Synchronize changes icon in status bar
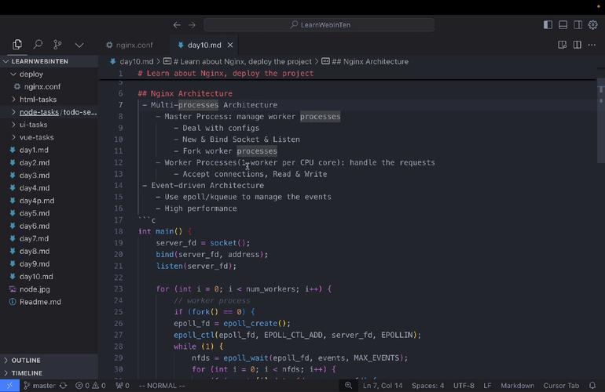Viewport: 605px width, 392px height. point(64,386)
